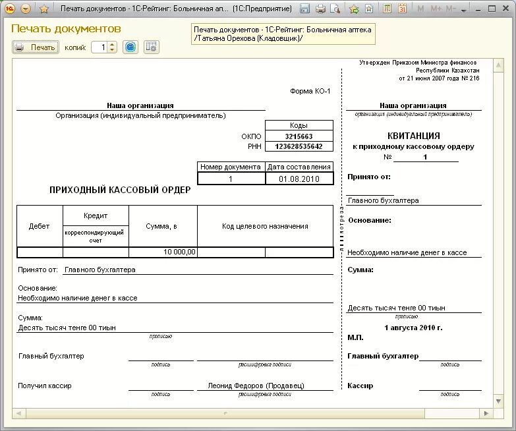This screenshot has width=516, height=431.
Task: Open print preview icon in title bar
Action: [335, 9]
